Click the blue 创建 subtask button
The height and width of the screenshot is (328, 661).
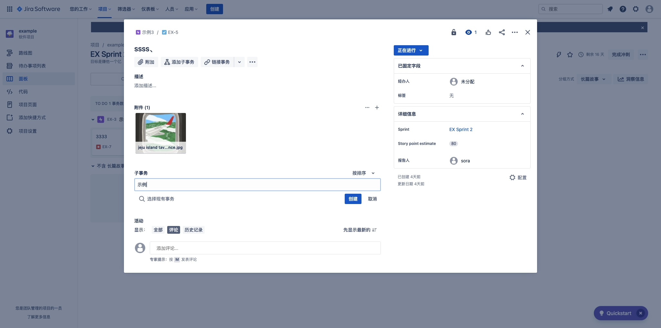point(353,199)
